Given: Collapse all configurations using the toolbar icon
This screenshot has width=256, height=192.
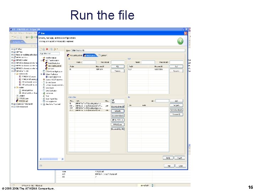Looking at the screenshot, I should click(52, 49).
